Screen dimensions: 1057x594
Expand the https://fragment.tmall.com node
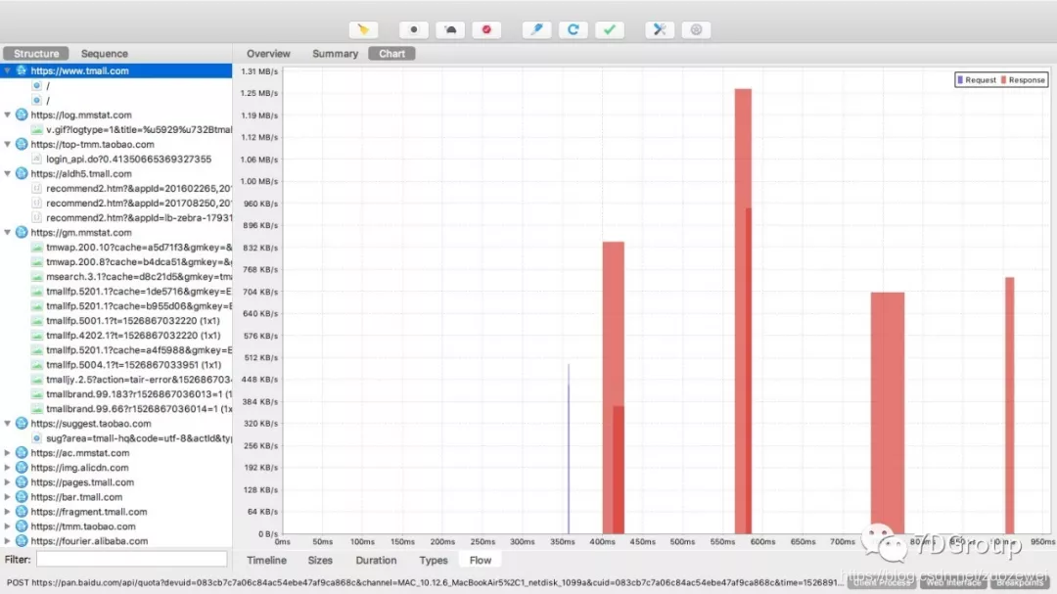coord(8,512)
